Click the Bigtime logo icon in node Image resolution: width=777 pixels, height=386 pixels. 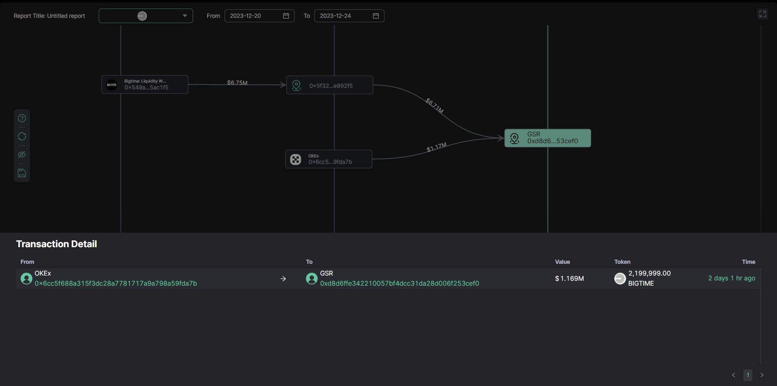click(x=112, y=85)
